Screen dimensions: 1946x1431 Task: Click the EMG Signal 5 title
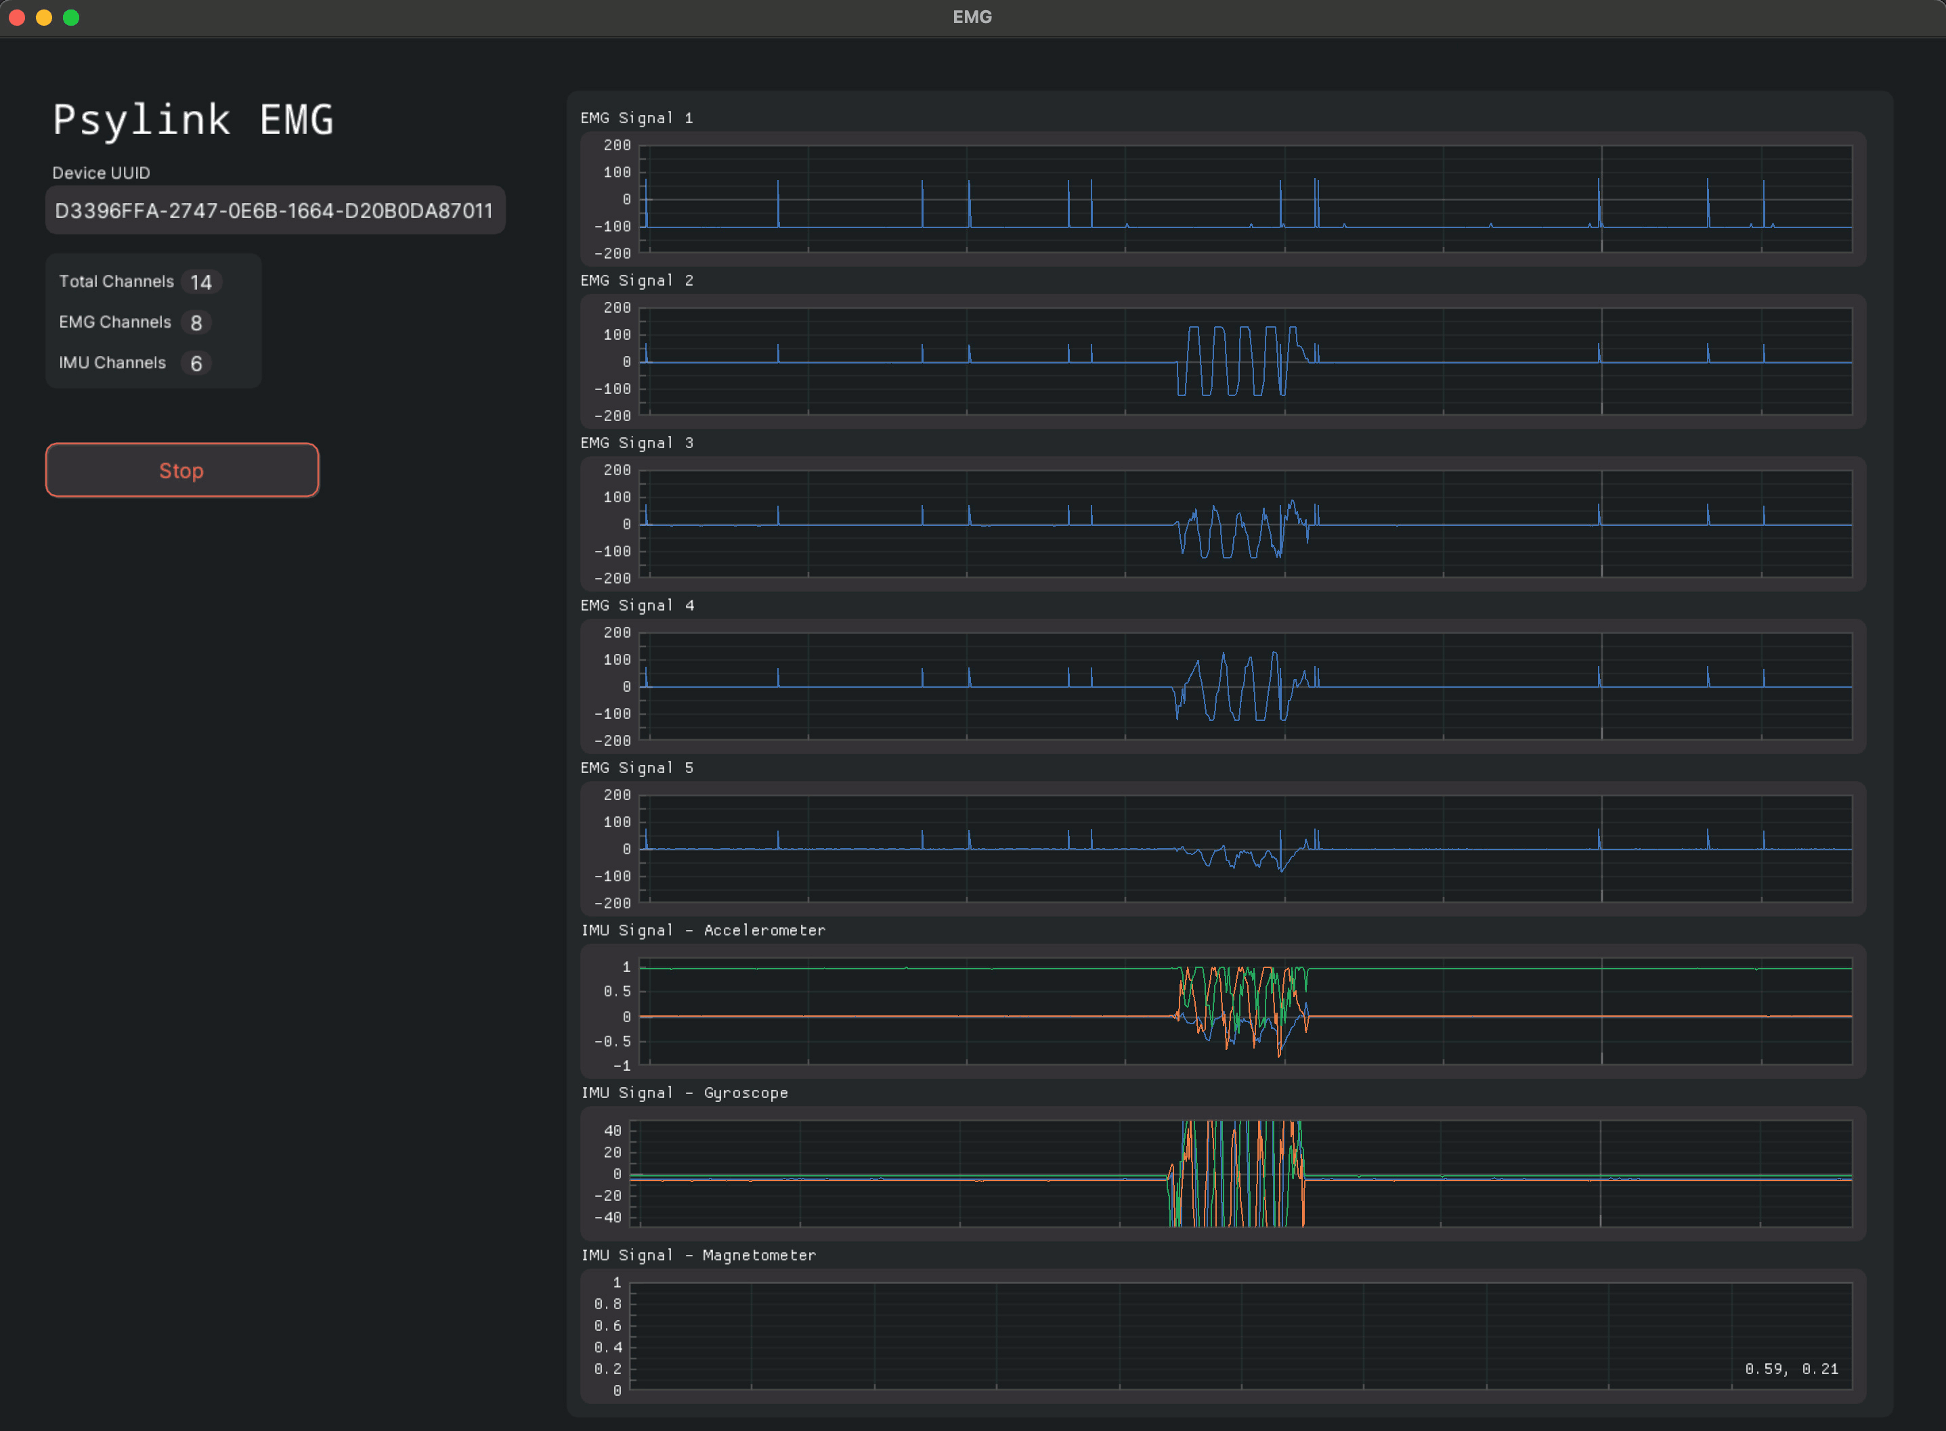click(637, 768)
